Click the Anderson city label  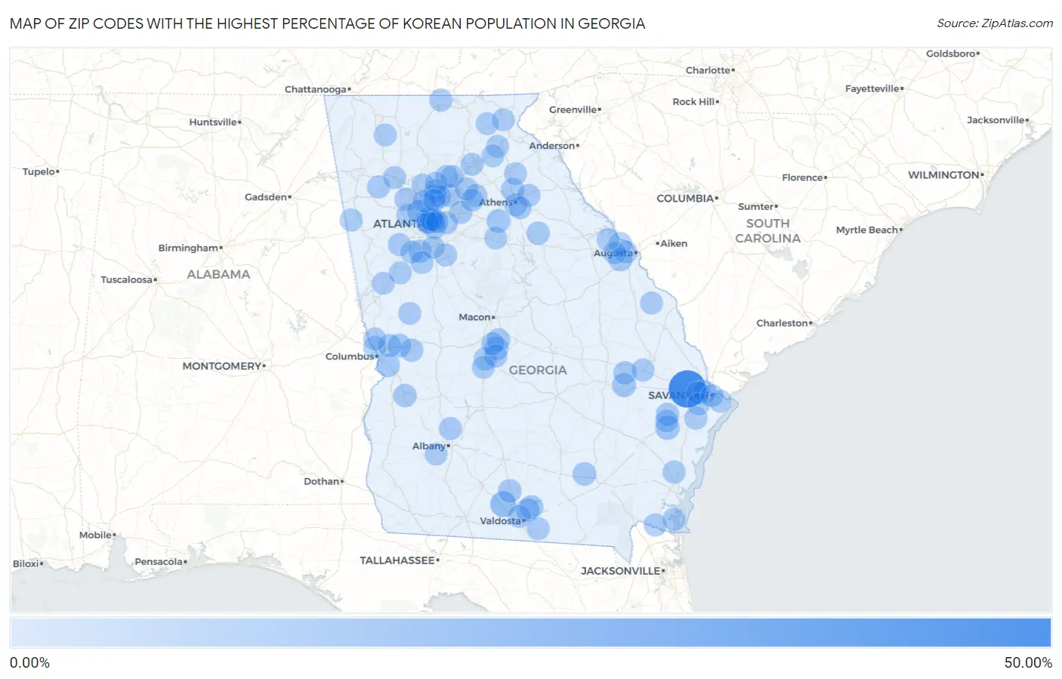click(x=552, y=146)
